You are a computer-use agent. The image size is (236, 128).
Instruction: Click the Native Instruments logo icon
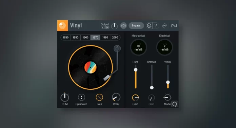pyautogui.click(x=174, y=26)
